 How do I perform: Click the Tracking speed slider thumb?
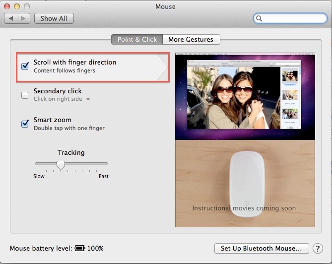61,165
